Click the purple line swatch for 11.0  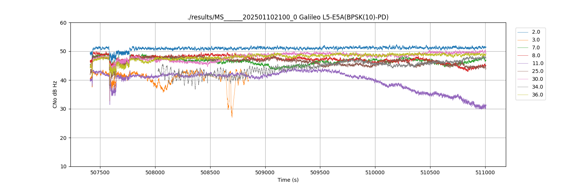click(x=523, y=64)
